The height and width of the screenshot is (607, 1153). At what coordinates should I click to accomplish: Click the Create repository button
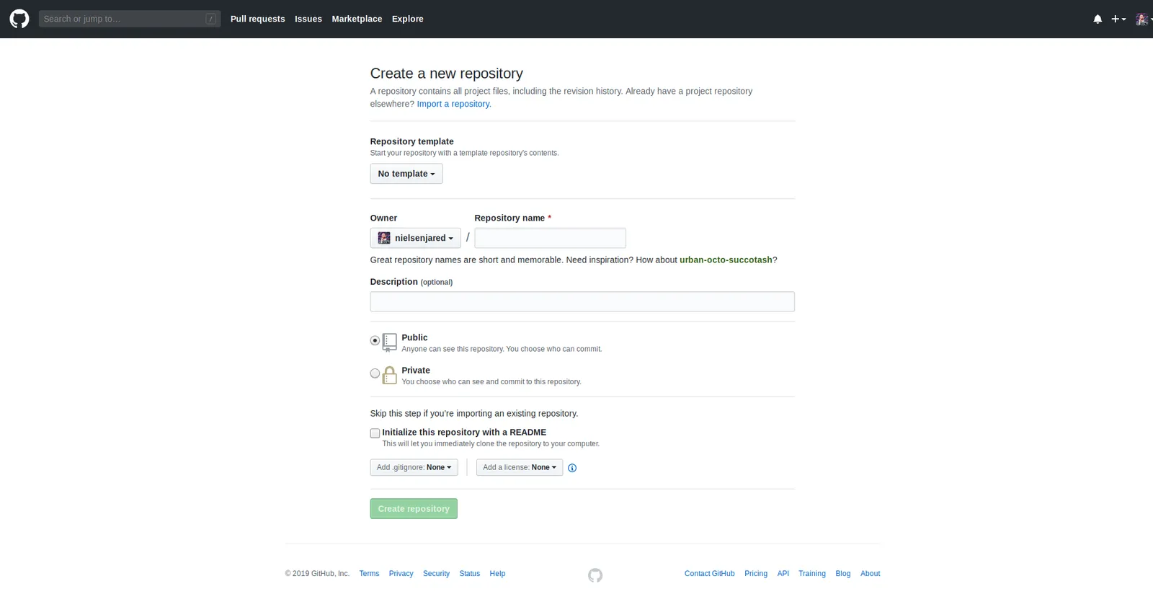414,509
